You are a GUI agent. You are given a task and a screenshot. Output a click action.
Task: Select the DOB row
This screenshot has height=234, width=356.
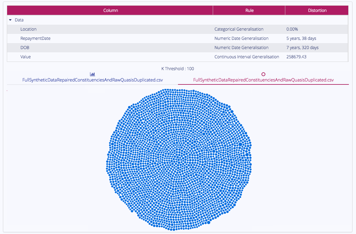177,48
